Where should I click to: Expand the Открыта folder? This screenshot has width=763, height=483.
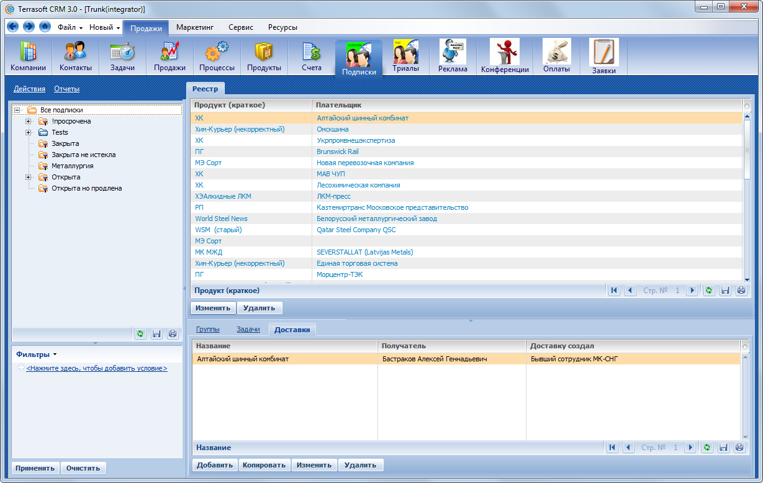pos(28,177)
